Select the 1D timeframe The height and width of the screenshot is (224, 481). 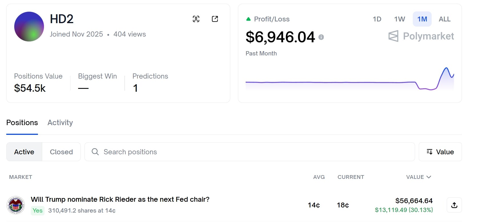[377, 19]
